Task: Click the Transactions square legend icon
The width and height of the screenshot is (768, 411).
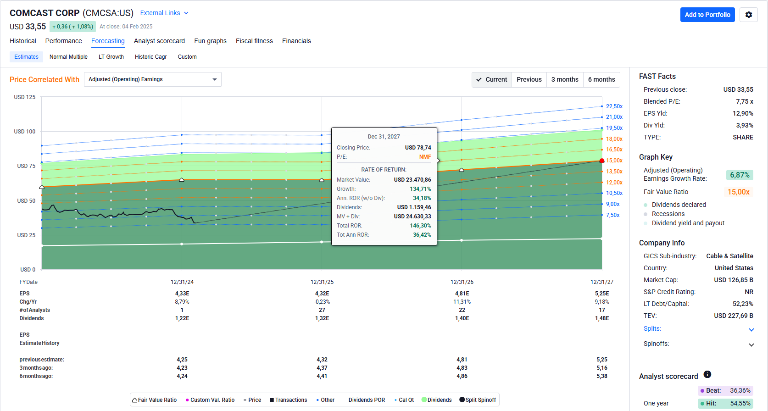Action: (272, 400)
